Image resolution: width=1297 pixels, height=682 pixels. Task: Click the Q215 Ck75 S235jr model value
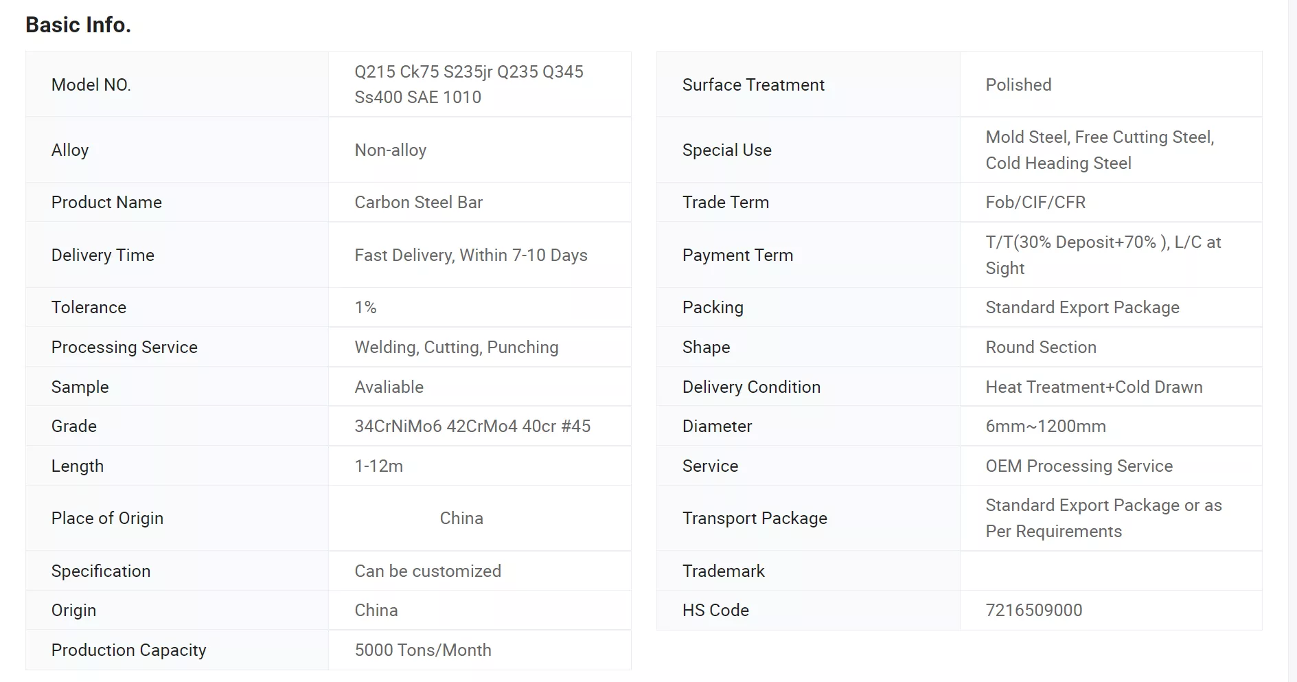469,84
